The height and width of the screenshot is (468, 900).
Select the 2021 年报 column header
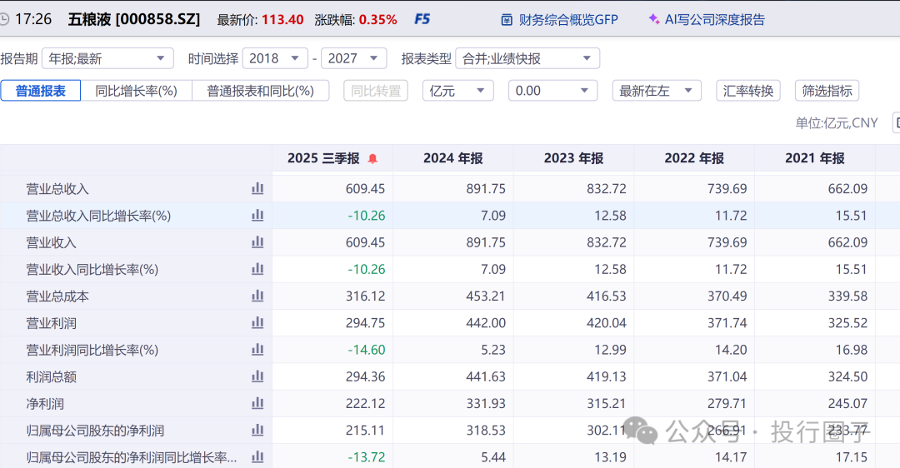point(814,158)
